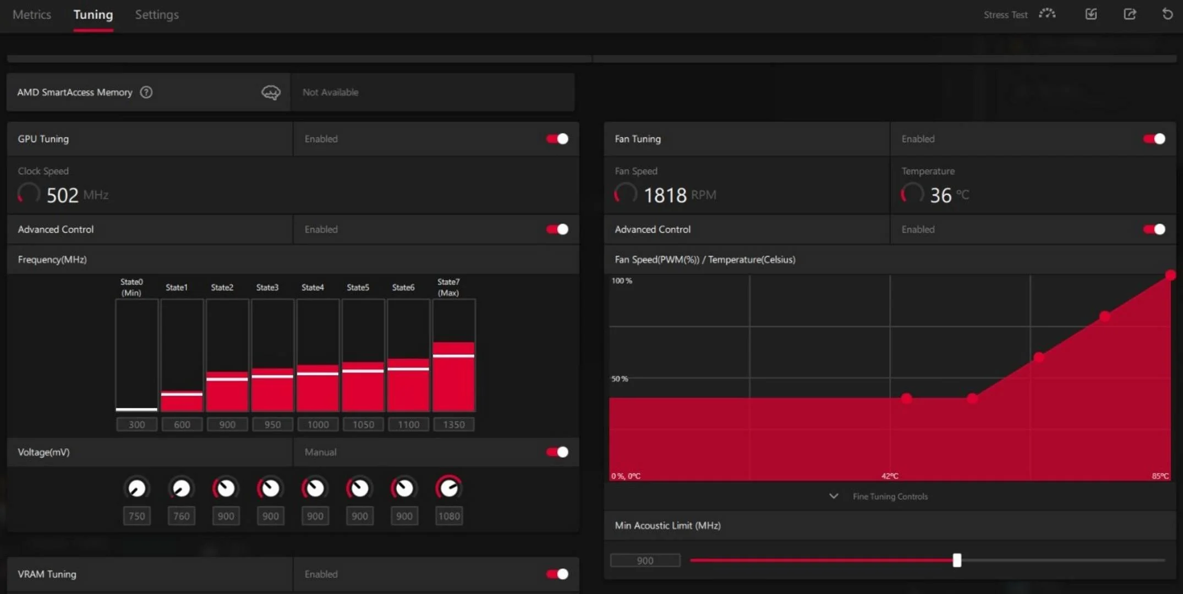
Task: Toggle Voltage Manual switch
Action: [557, 452]
